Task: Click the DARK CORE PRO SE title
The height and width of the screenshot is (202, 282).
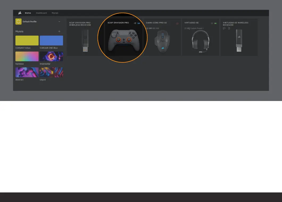Action: click(x=156, y=23)
